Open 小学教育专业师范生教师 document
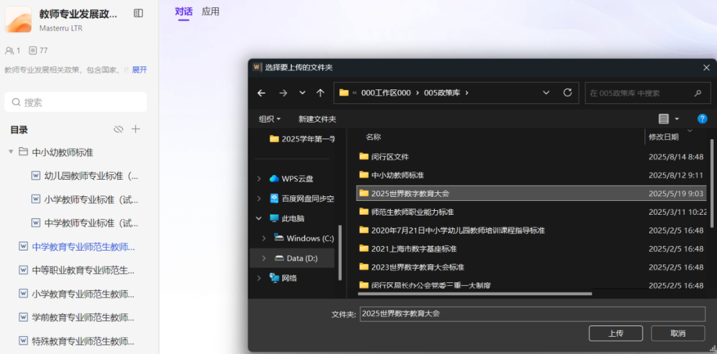This screenshot has height=354, width=717. [83, 294]
